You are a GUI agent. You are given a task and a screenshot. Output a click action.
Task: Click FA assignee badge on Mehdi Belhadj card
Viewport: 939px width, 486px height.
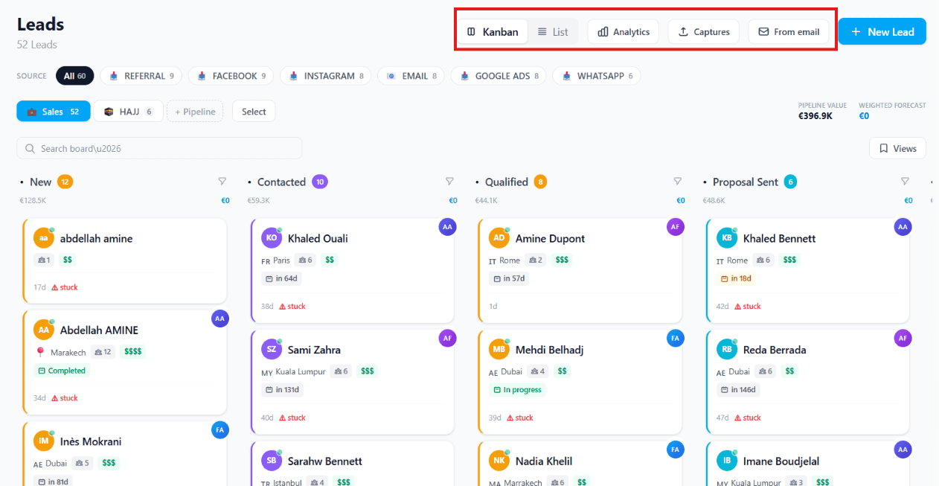point(675,339)
